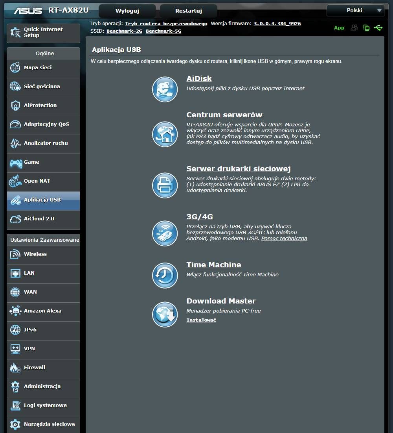The height and width of the screenshot is (433, 393).
Task: Open the Game menu entry
Action: [x=43, y=163]
